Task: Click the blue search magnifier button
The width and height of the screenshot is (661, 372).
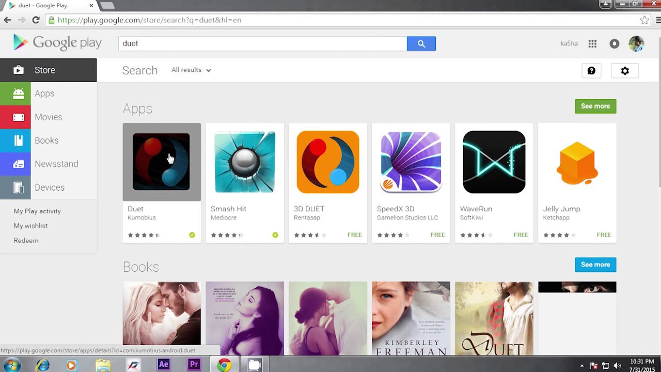Action: (x=421, y=43)
